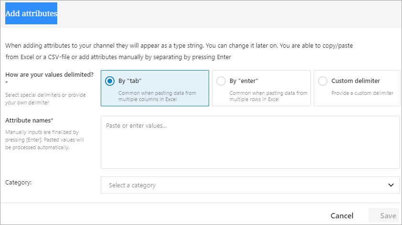The height and width of the screenshot is (225, 402).
Task: Click the "Custom delimiter" option title text
Action: (355, 81)
